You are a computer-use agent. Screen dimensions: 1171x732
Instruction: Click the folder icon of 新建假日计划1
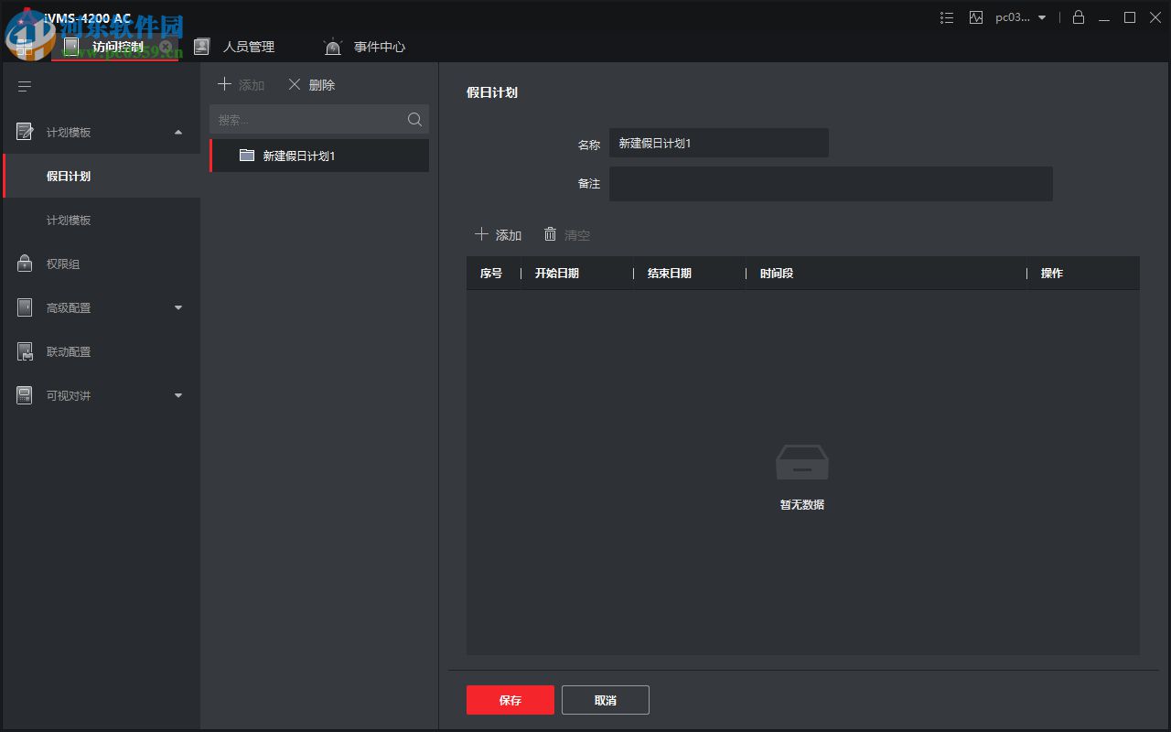pyautogui.click(x=247, y=155)
